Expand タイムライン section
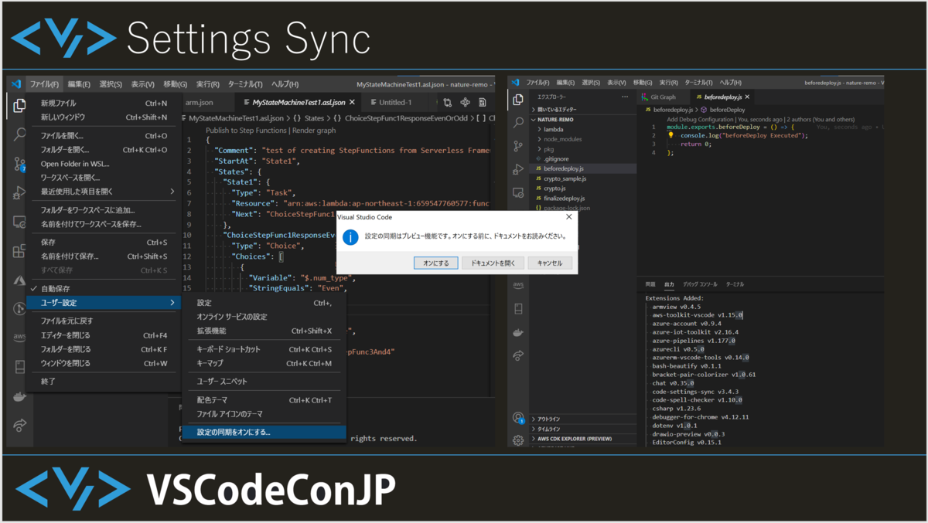The image size is (928, 523). [x=582, y=429]
